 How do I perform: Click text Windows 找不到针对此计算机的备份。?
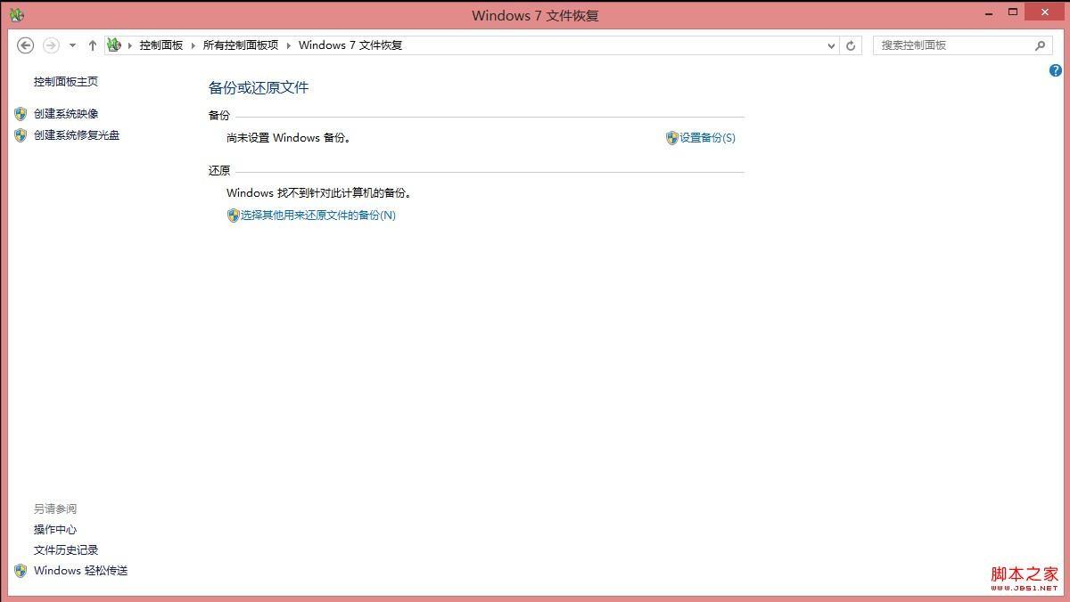click(319, 193)
